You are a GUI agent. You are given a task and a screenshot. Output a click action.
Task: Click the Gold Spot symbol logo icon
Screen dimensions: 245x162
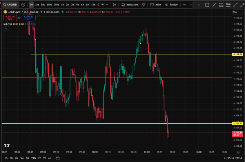point(5,12)
